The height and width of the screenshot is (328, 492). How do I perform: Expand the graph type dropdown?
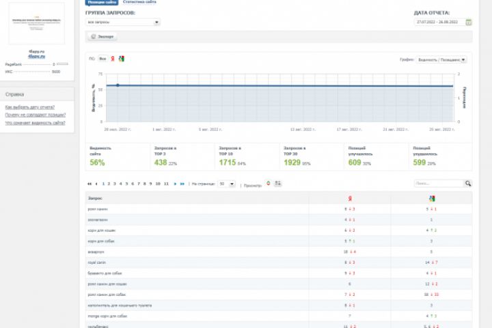coord(441,59)
